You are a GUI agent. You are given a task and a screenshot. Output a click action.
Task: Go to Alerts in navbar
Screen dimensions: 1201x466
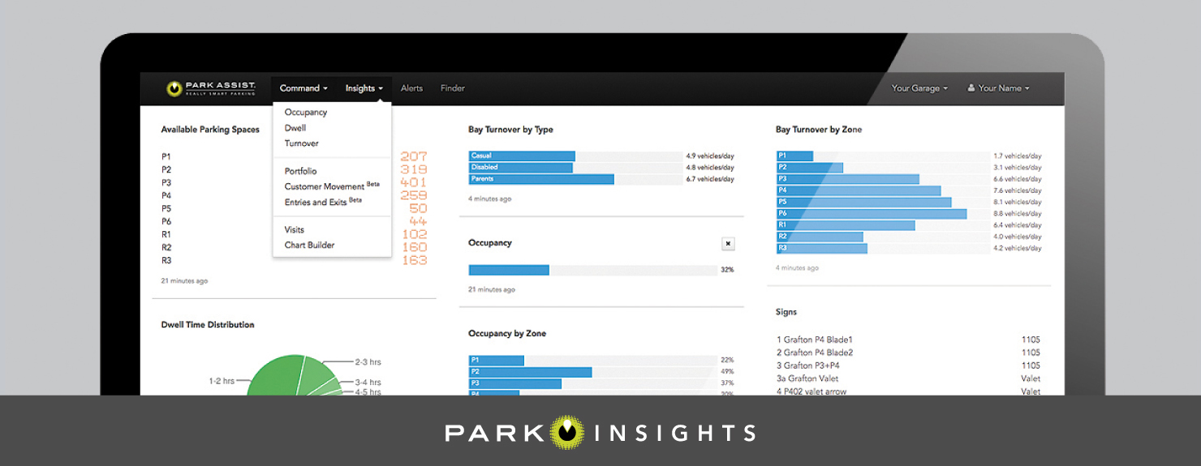(411, 88)
